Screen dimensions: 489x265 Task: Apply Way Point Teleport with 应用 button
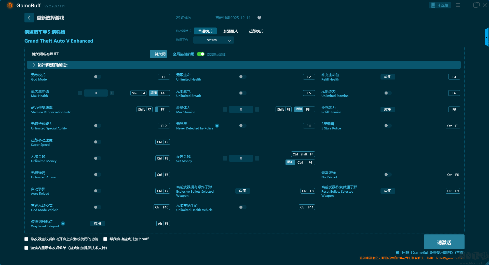(x=98, y=223)
